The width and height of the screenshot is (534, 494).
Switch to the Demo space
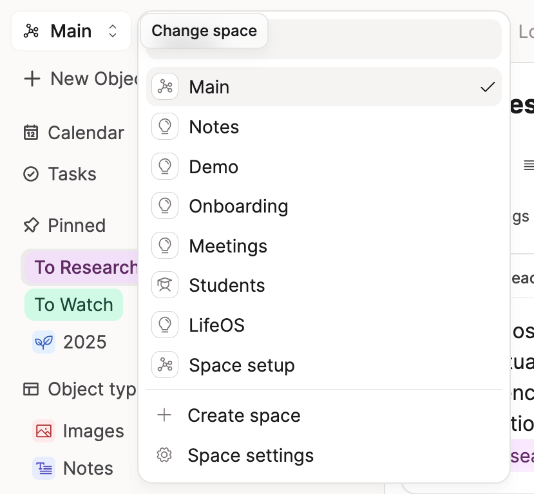pos(213,167)
